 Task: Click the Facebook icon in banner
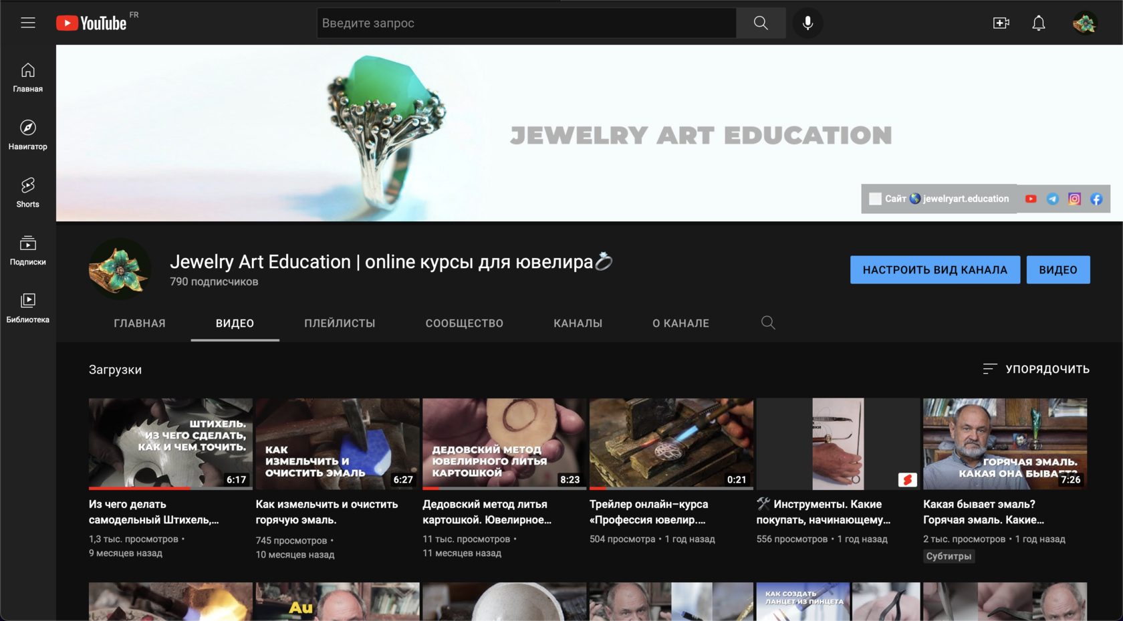[1096, 199]
